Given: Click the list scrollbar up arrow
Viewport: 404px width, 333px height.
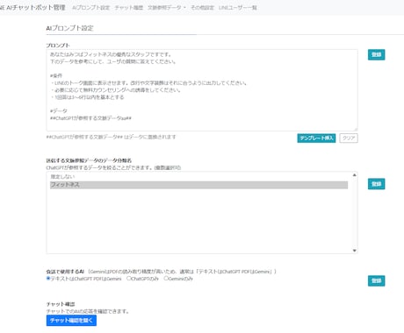Looking at the screenshot, I should (x=354, y=175).
